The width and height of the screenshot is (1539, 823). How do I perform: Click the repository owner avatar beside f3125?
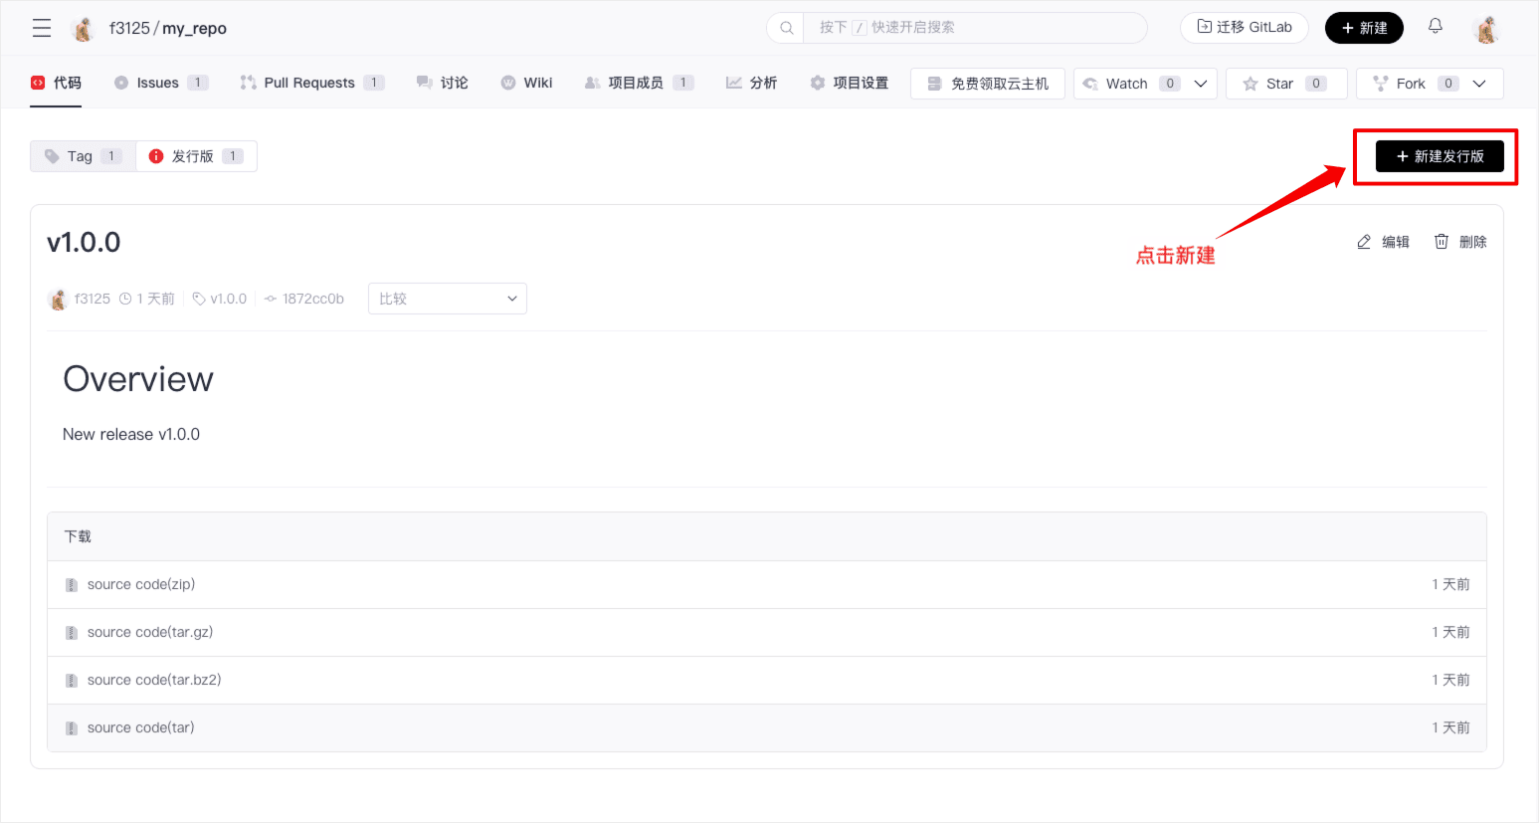point(84,29)
